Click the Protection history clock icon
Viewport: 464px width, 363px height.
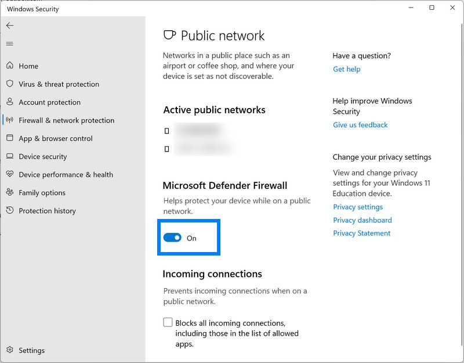pos(10,210)
